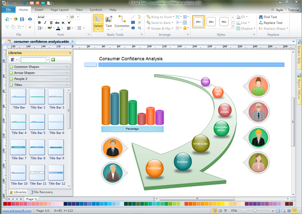This screenshot has width=302, height=214.
Task: Open the File menu
Action: [x=8, y=10]
